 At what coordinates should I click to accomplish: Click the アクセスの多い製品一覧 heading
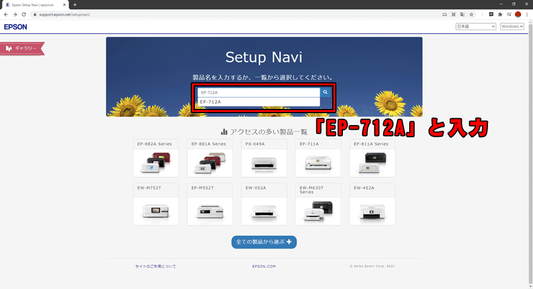pyautogui.click(x=264, y=132)
